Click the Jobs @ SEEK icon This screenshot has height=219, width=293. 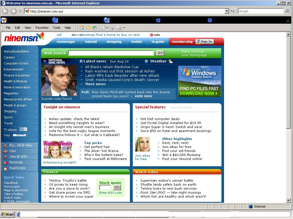click(x=6, y=157)
